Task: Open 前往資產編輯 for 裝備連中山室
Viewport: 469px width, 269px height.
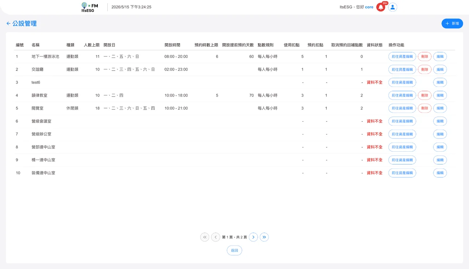Action: click(x=402, y=173)
